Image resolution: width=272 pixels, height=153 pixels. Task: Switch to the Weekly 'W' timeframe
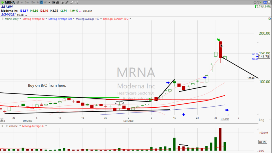pyautogui.click(x=45, y=3)
